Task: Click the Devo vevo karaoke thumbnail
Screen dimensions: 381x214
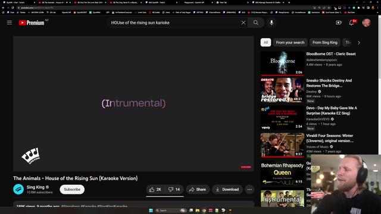Action: (x=282, y=118)
